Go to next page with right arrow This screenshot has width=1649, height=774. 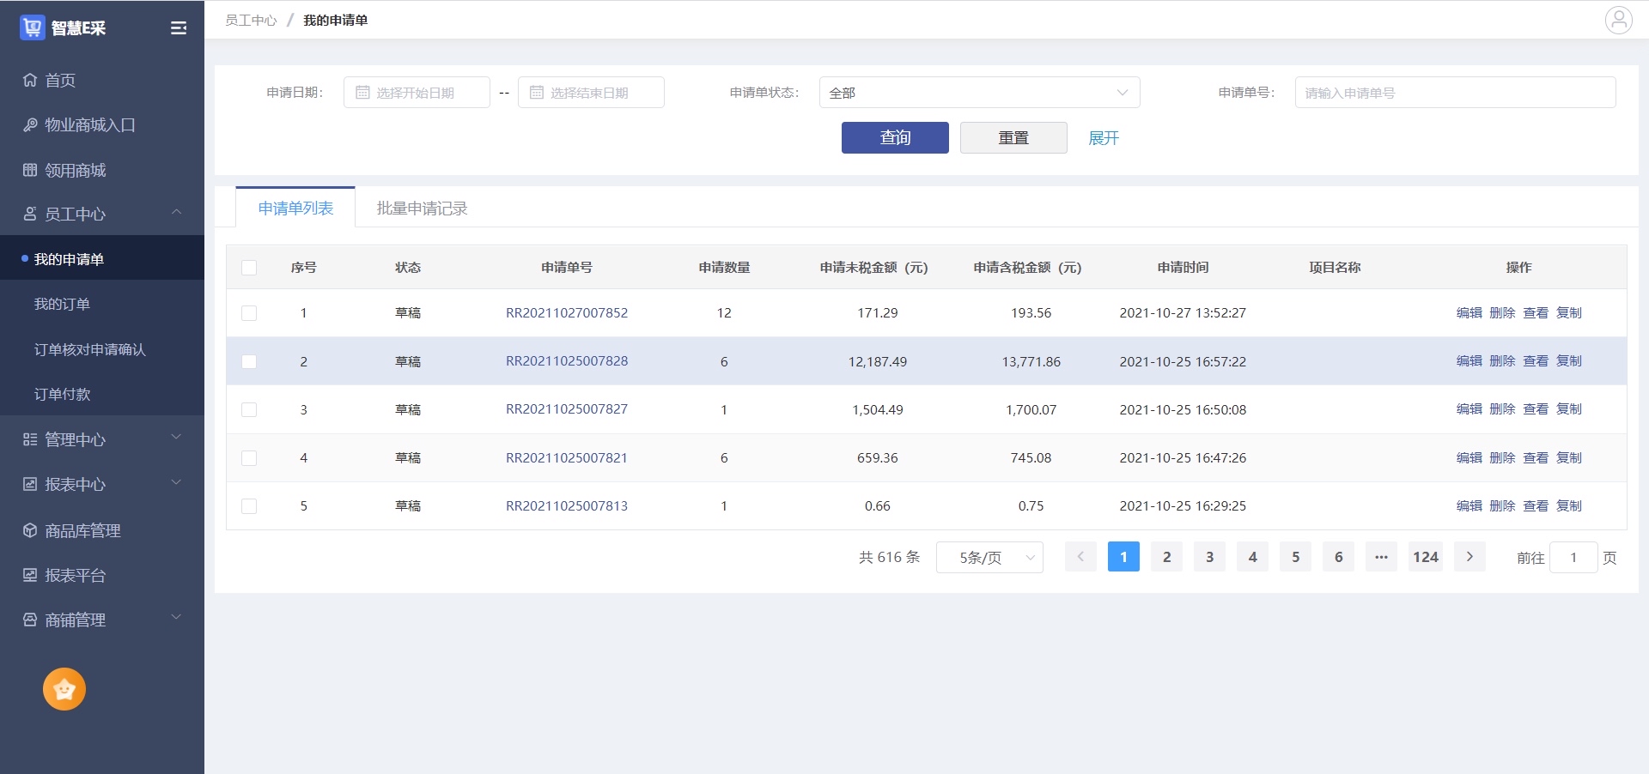point(1469,557)
